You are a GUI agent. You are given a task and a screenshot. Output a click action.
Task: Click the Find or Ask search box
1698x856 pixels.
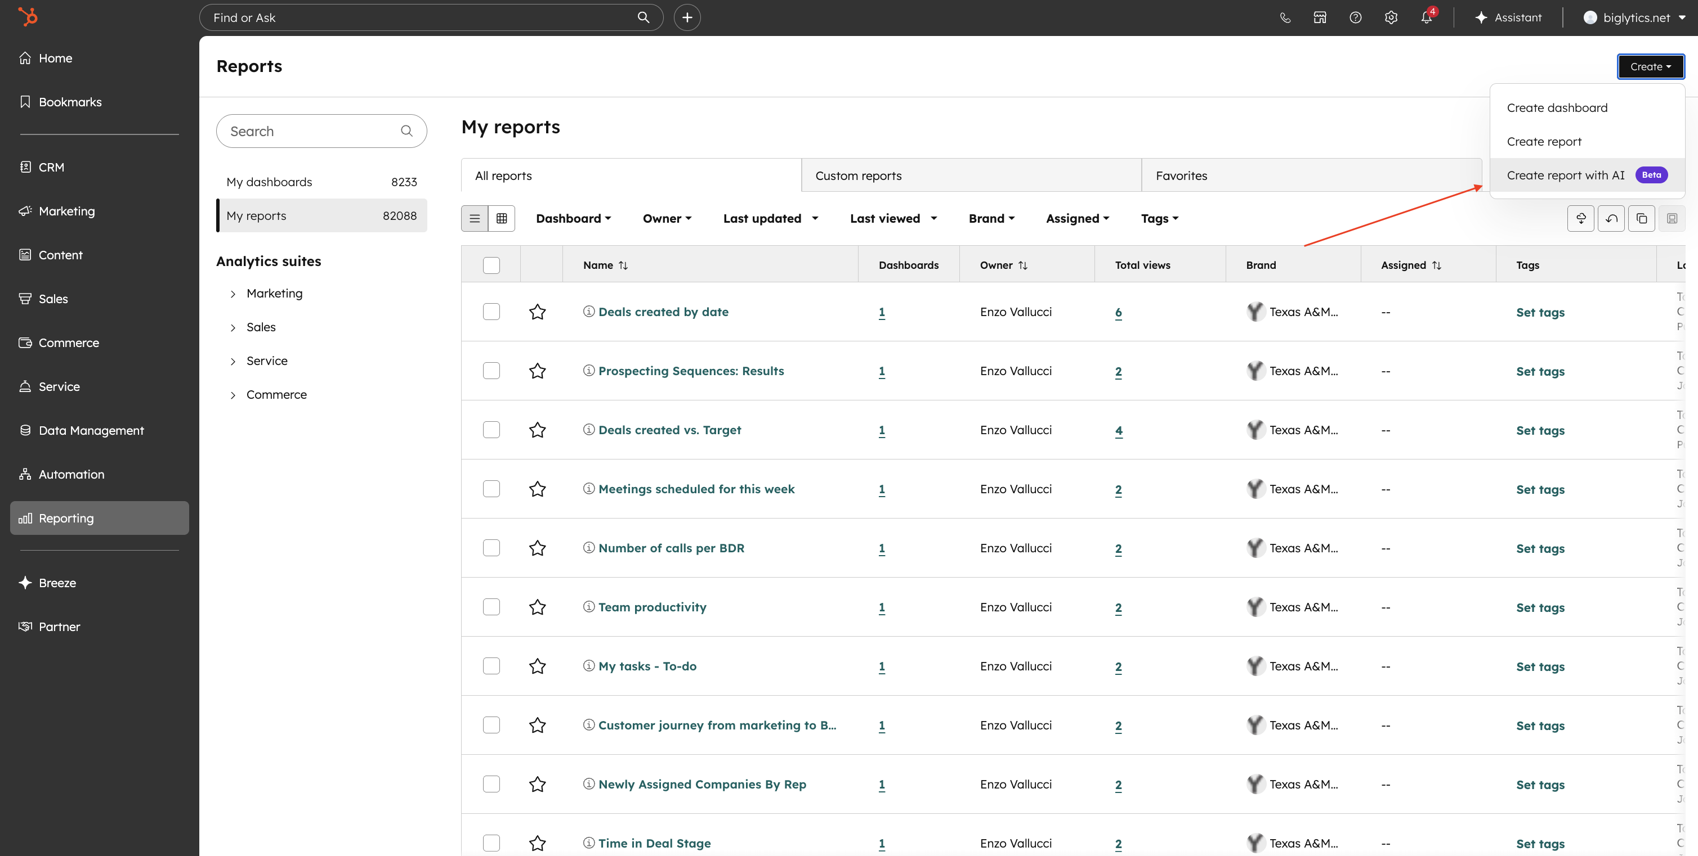click(x=431, y=18)
